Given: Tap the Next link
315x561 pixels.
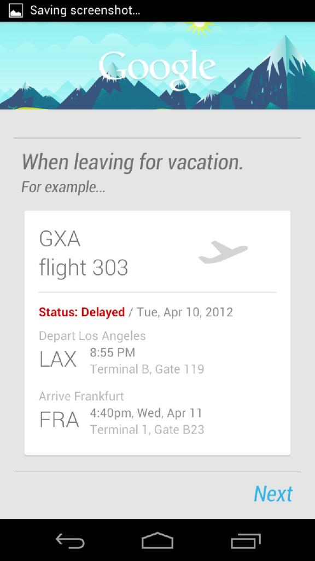Looking at the screenshot, I should pos(273,494).
